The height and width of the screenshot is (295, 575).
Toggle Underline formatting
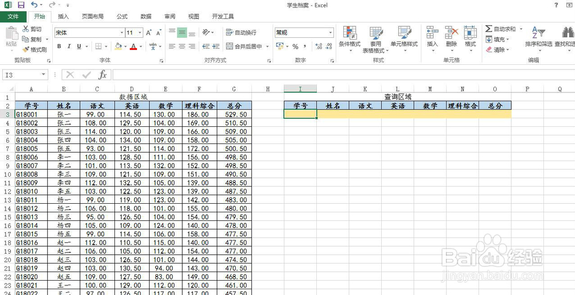(79, 46)
